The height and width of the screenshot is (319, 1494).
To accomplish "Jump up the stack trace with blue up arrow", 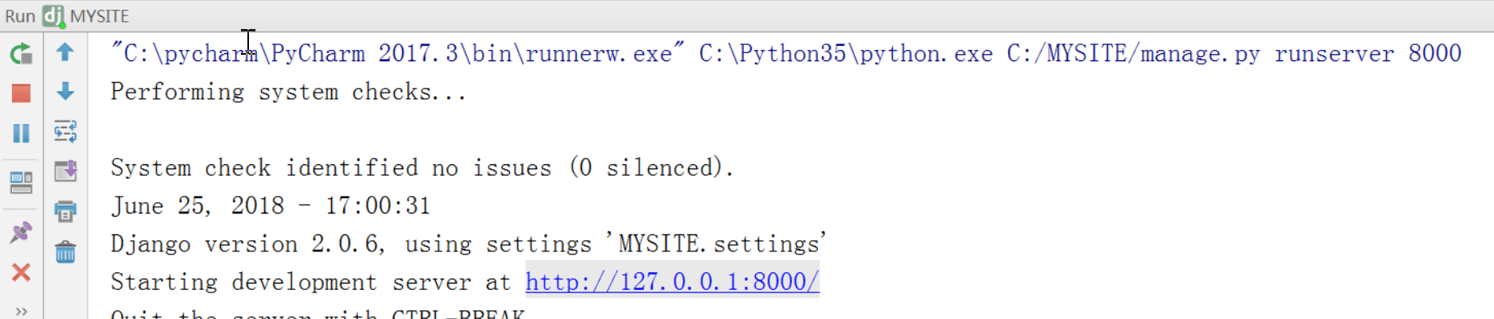I will pos(65,52).
